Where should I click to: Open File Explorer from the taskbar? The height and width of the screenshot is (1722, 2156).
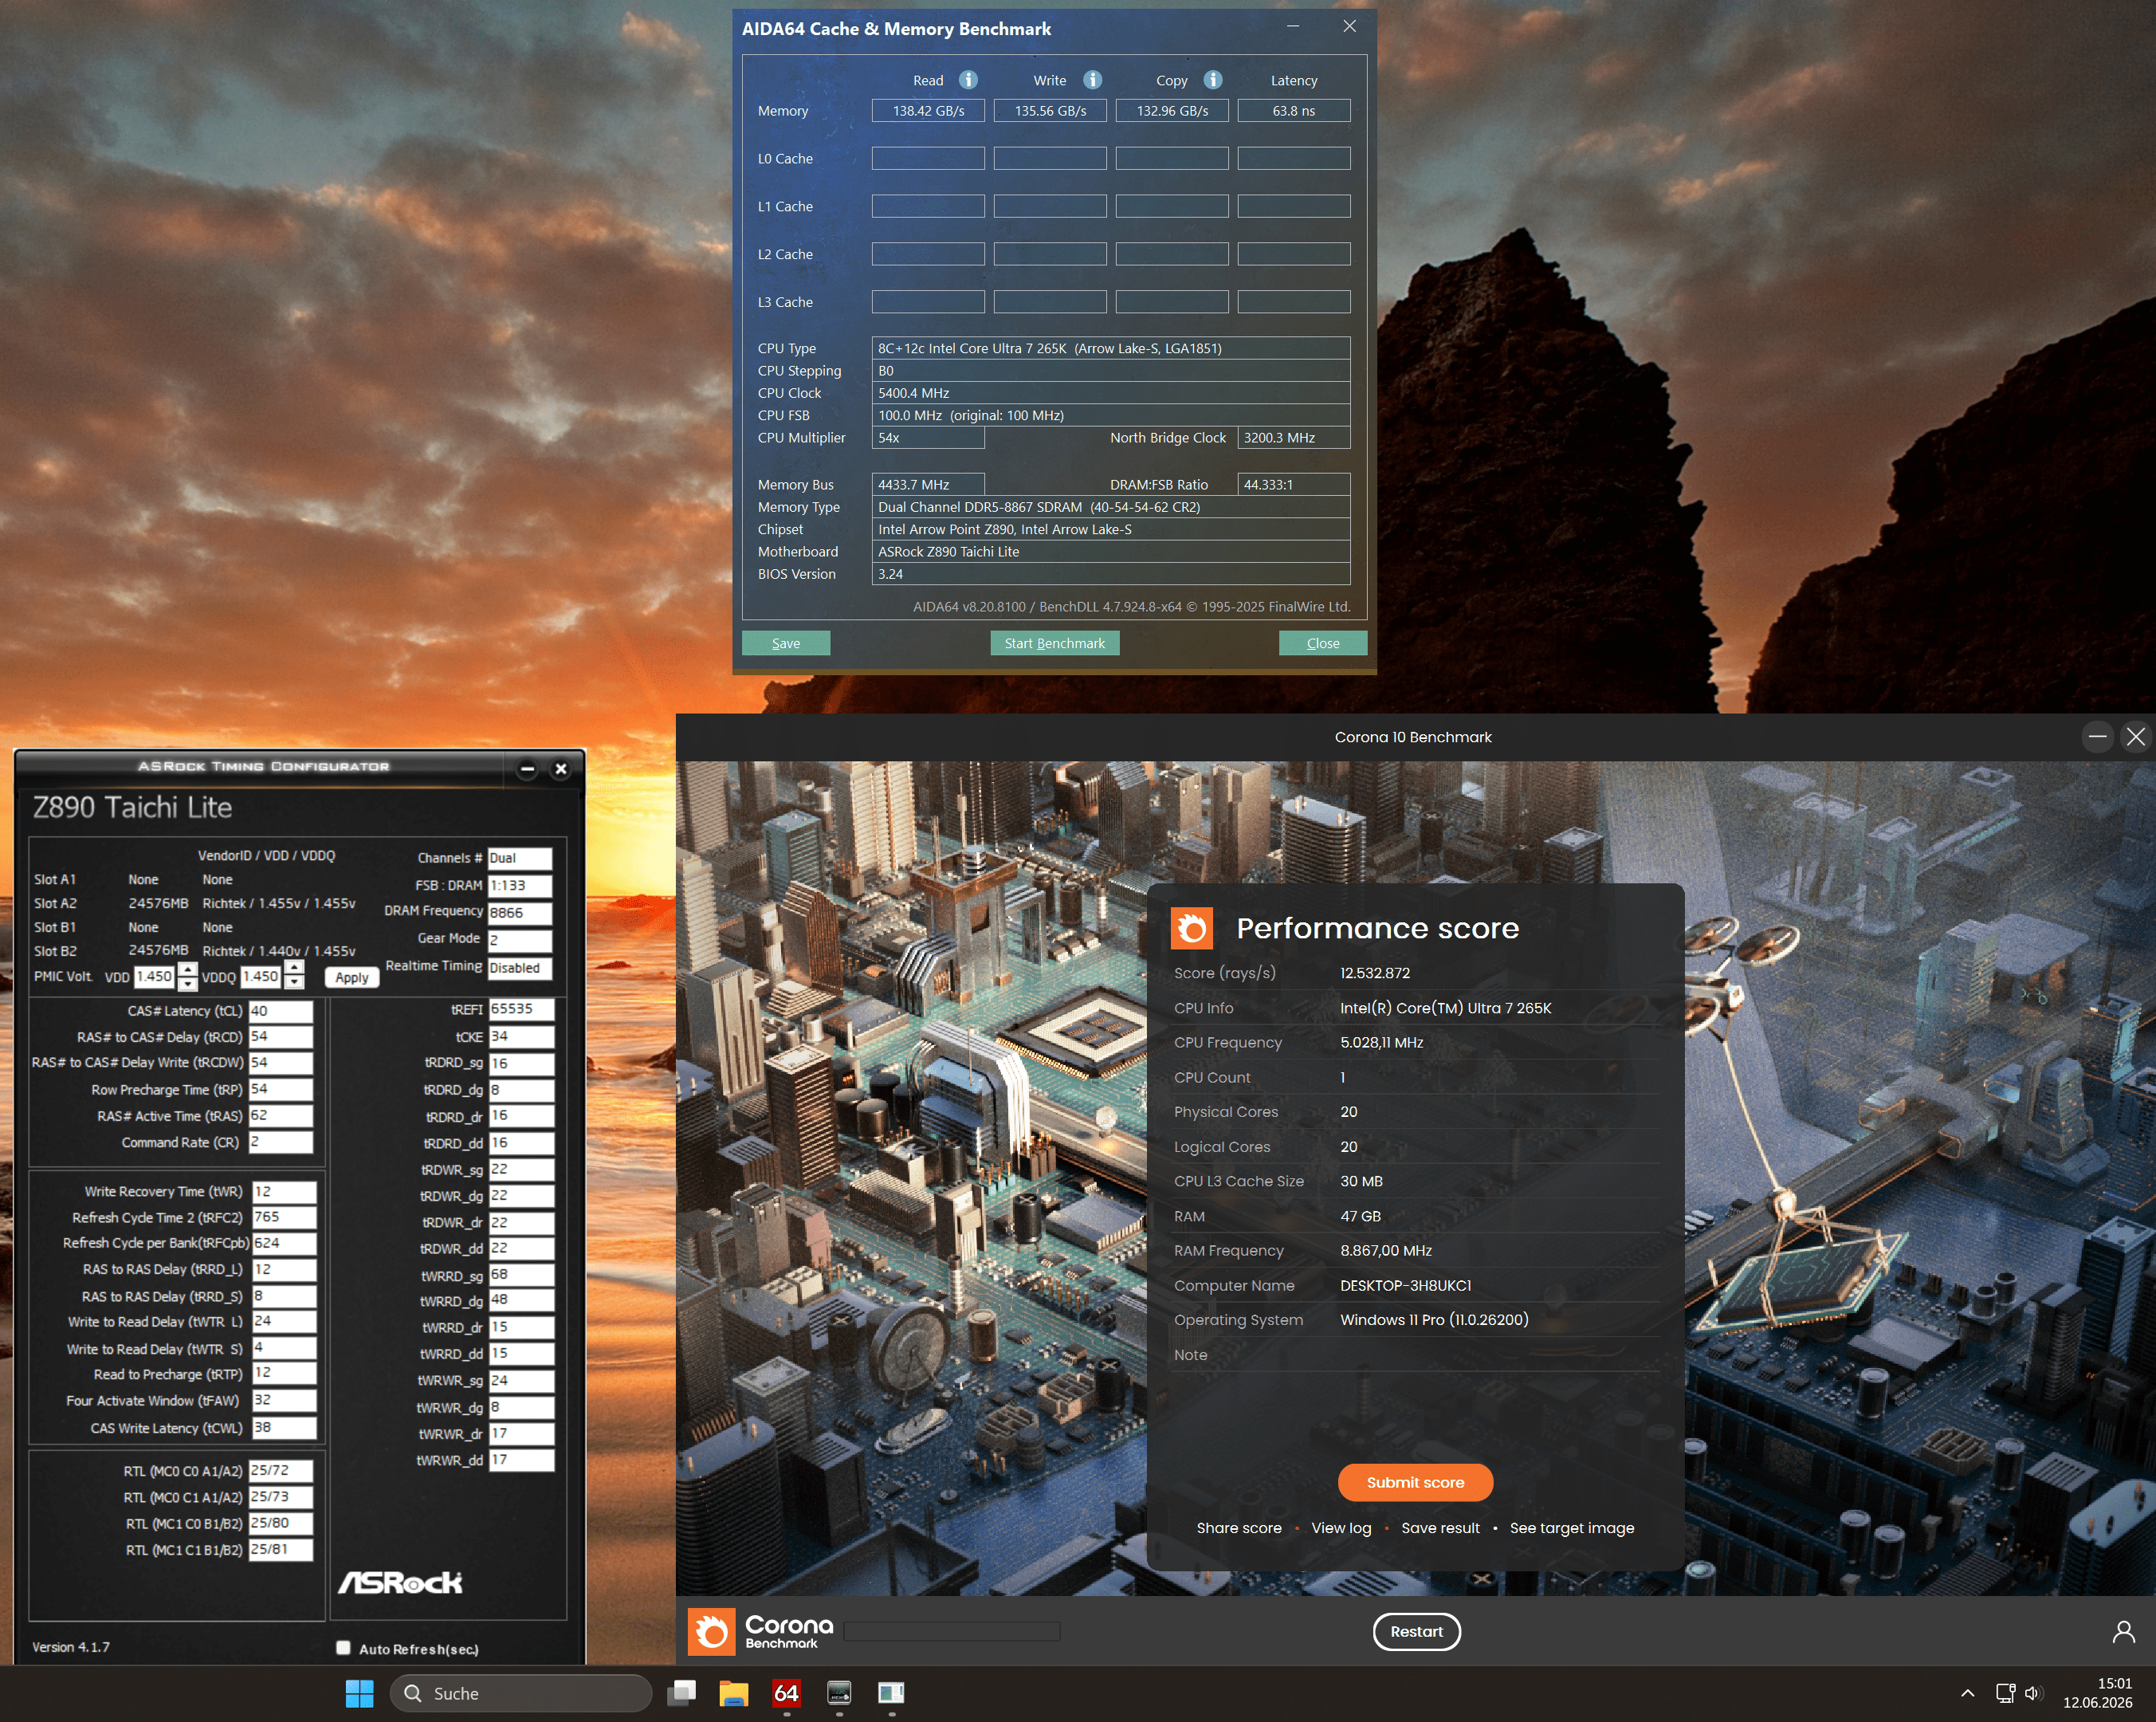(x=734, y=1693)
